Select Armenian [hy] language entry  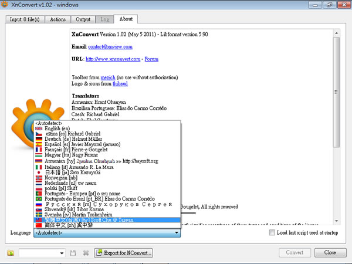[x=107, y=161]
